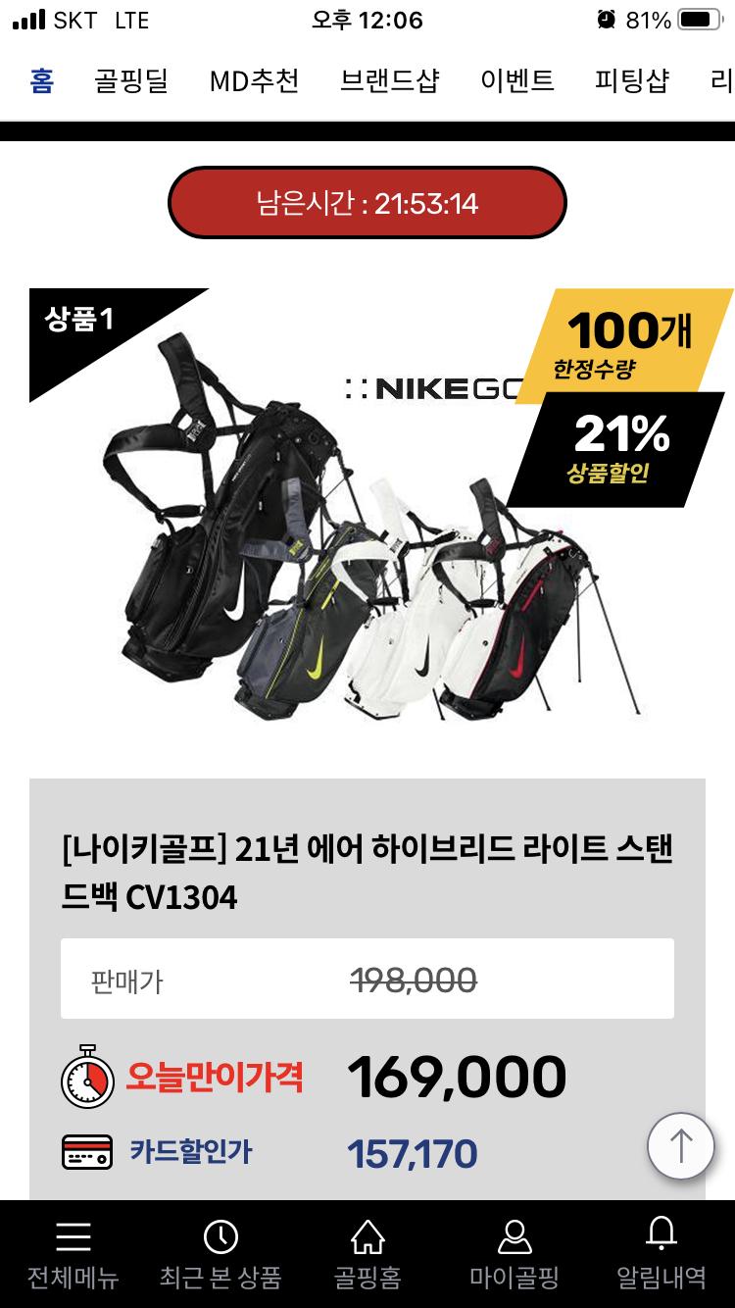This screenshot has width=735, height=1308.
Task: Open the MD추천 tab
Action: pyautogui.click(x=255, y=80)
